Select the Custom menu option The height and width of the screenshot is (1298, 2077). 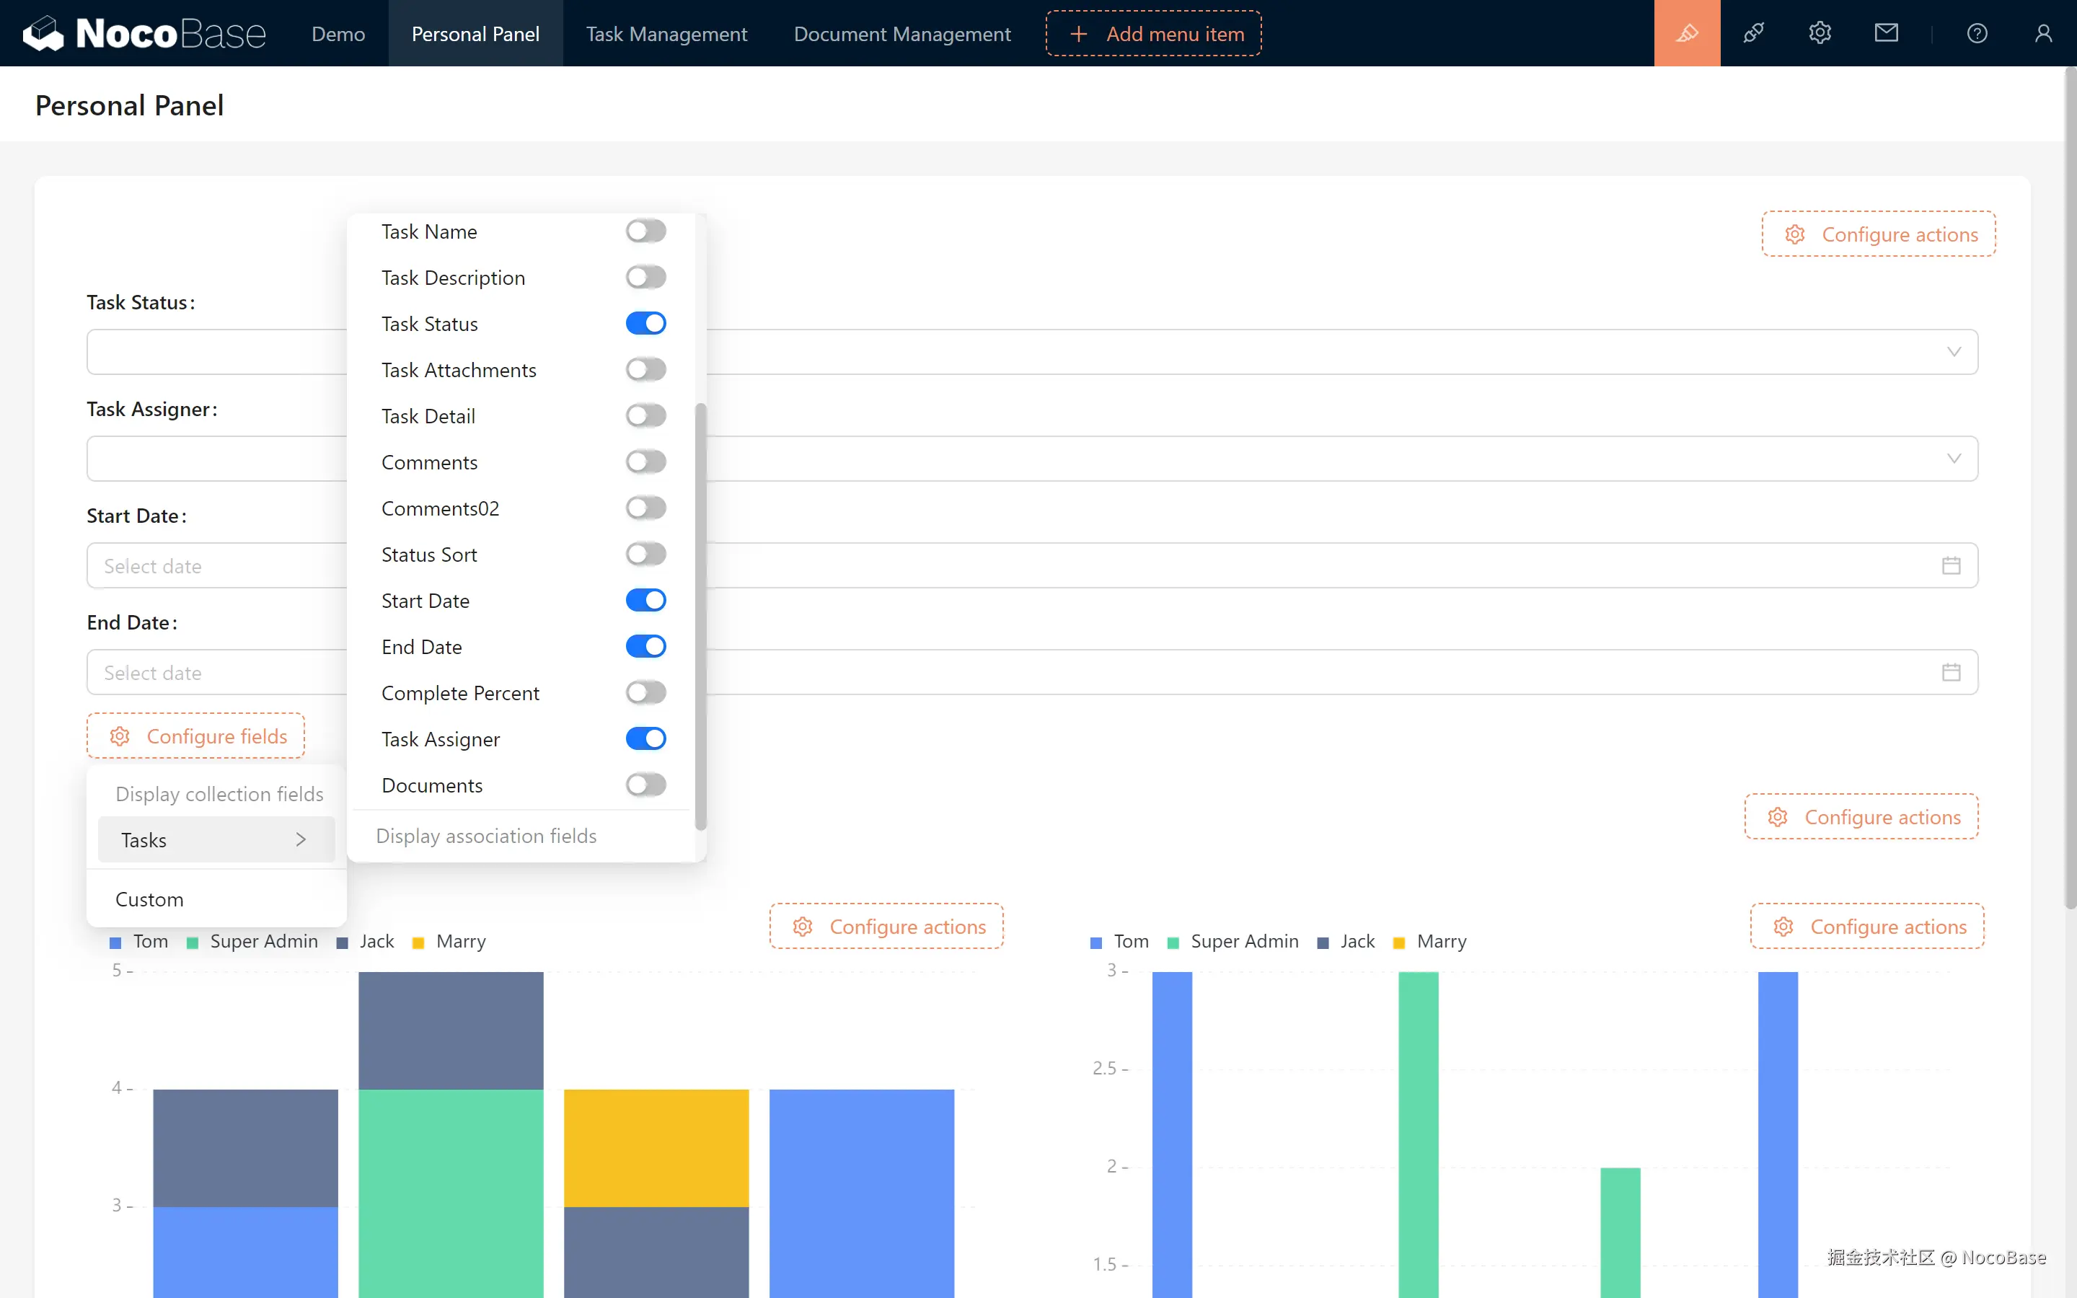(x=149, y=899)
